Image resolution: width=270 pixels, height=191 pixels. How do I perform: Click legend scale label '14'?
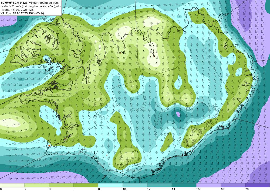(173, 189)
